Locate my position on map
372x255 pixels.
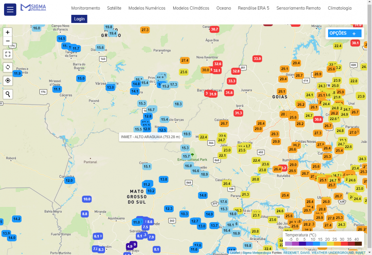pos(8,81)
